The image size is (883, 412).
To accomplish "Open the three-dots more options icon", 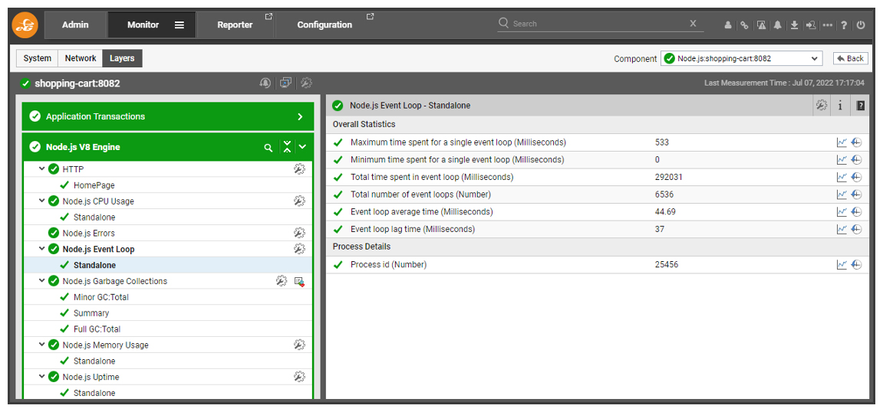I will 827,25.
